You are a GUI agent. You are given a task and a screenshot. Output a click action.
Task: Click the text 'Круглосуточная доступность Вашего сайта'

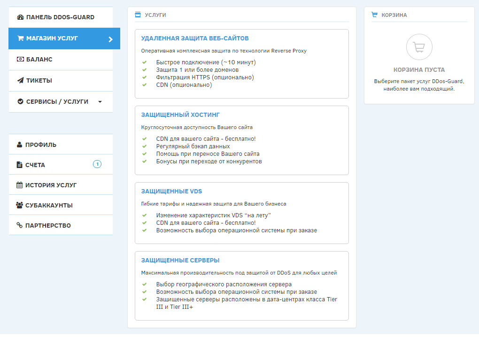pyautogui.click(x=197, y=127)
